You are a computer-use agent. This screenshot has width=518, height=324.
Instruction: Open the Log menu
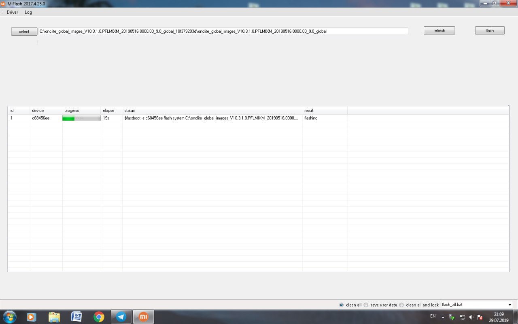coord(28,12)
